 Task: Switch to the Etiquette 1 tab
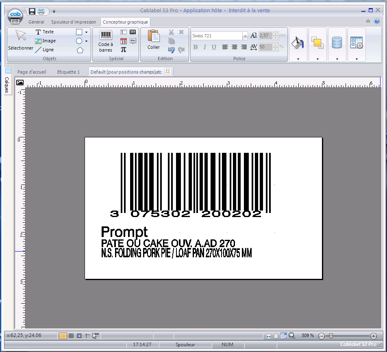pos(68,72)
